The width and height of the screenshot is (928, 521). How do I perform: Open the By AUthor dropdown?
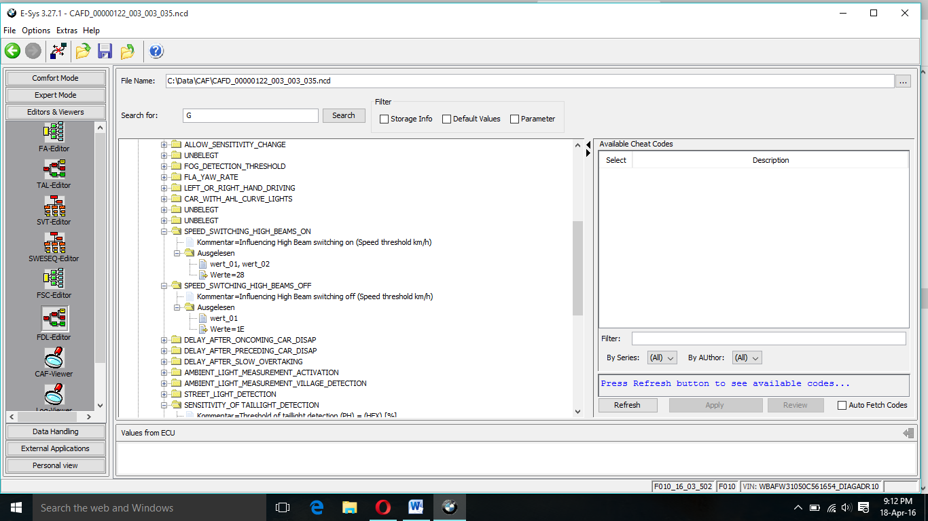[747, 358]
